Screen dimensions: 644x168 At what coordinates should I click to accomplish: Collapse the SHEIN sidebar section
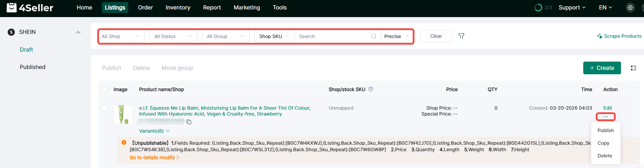pyautogui.click(x=78, y=32)
